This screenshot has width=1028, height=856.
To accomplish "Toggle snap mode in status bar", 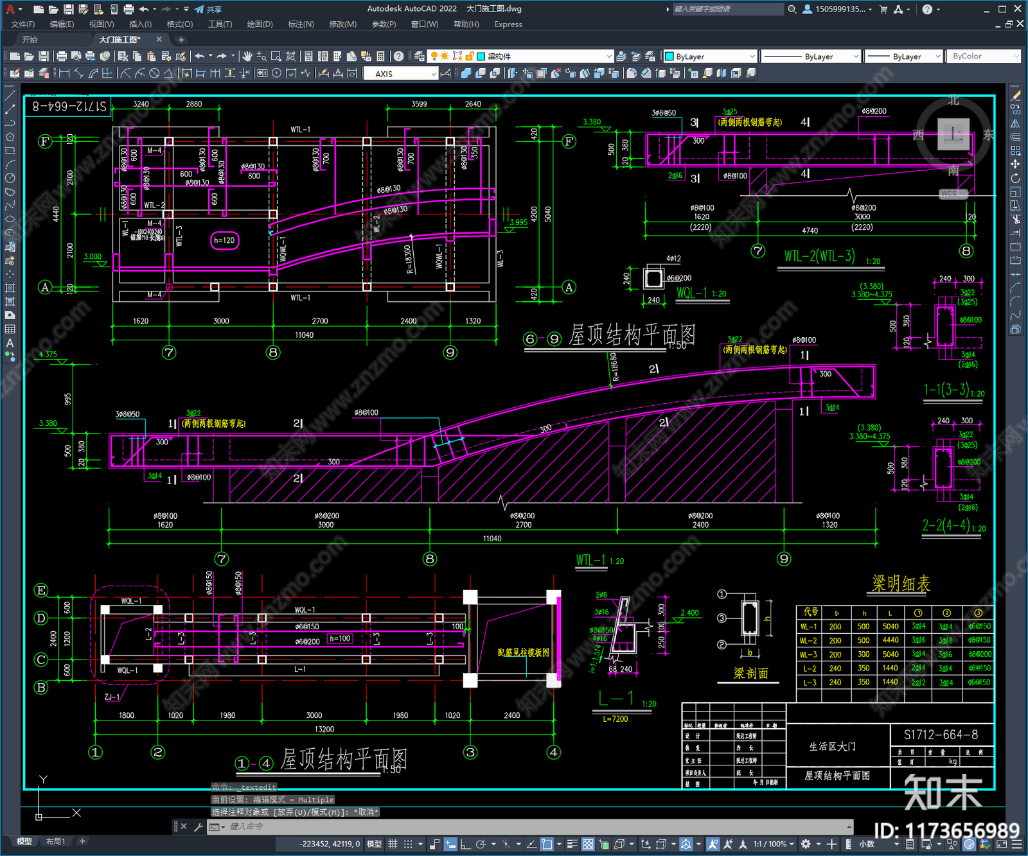I will click(x=407, y=844).
